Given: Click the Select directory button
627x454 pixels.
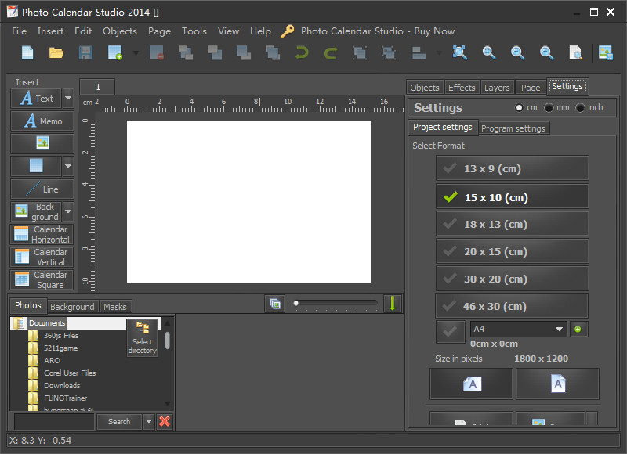Looking at the screenshot, I should point(143,337).
